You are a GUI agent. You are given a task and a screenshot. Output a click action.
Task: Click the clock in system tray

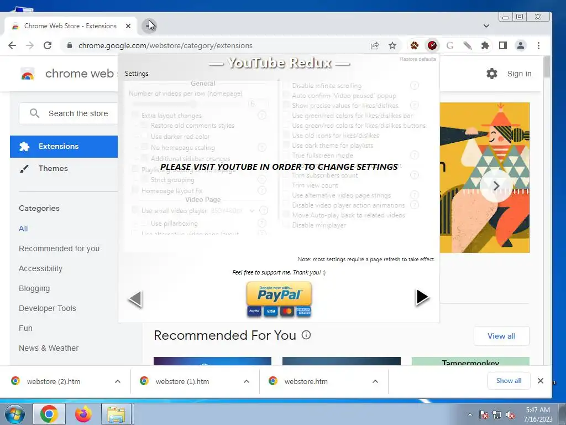538,414
